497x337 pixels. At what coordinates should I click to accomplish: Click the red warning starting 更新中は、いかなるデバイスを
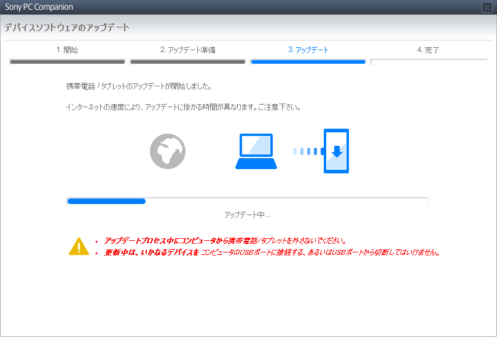[272, 252]
